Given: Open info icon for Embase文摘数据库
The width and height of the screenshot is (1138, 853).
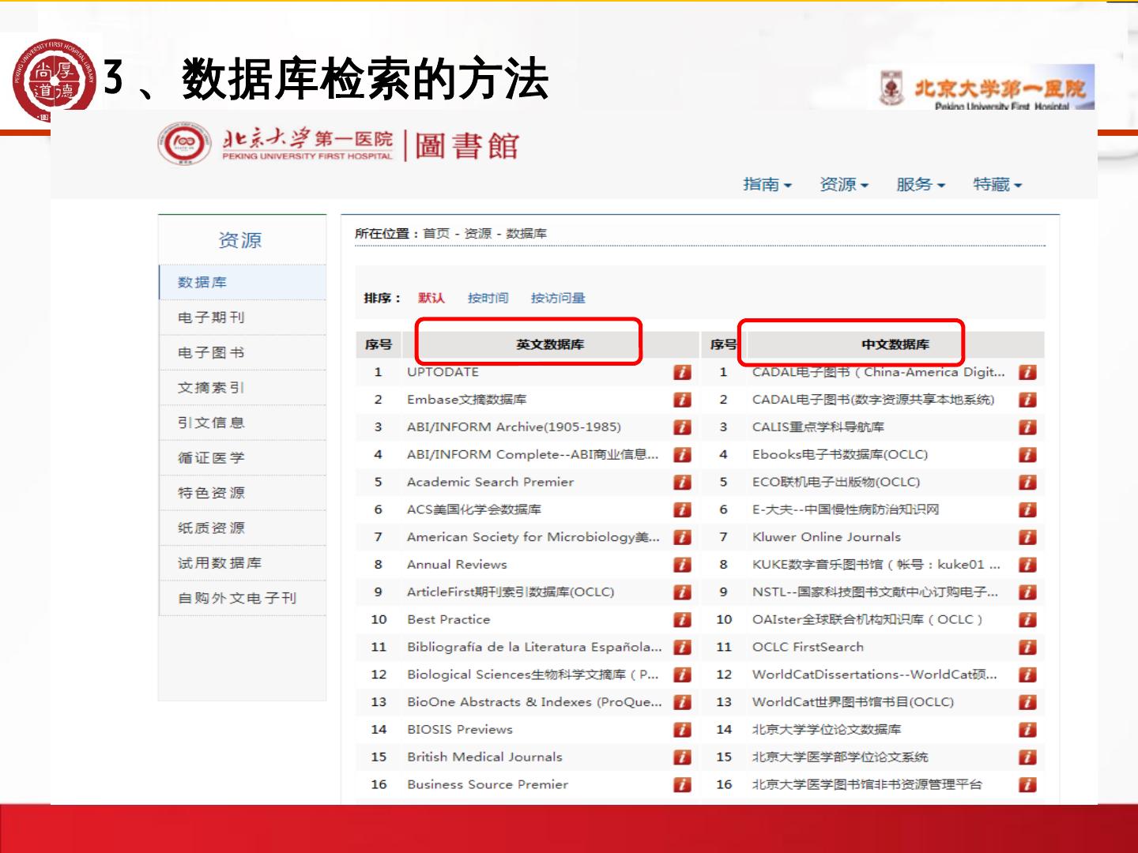Looking at the screenshot, I should [x=682, y=400].
